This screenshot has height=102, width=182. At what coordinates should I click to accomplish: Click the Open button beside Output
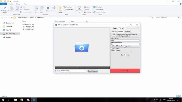90,71
